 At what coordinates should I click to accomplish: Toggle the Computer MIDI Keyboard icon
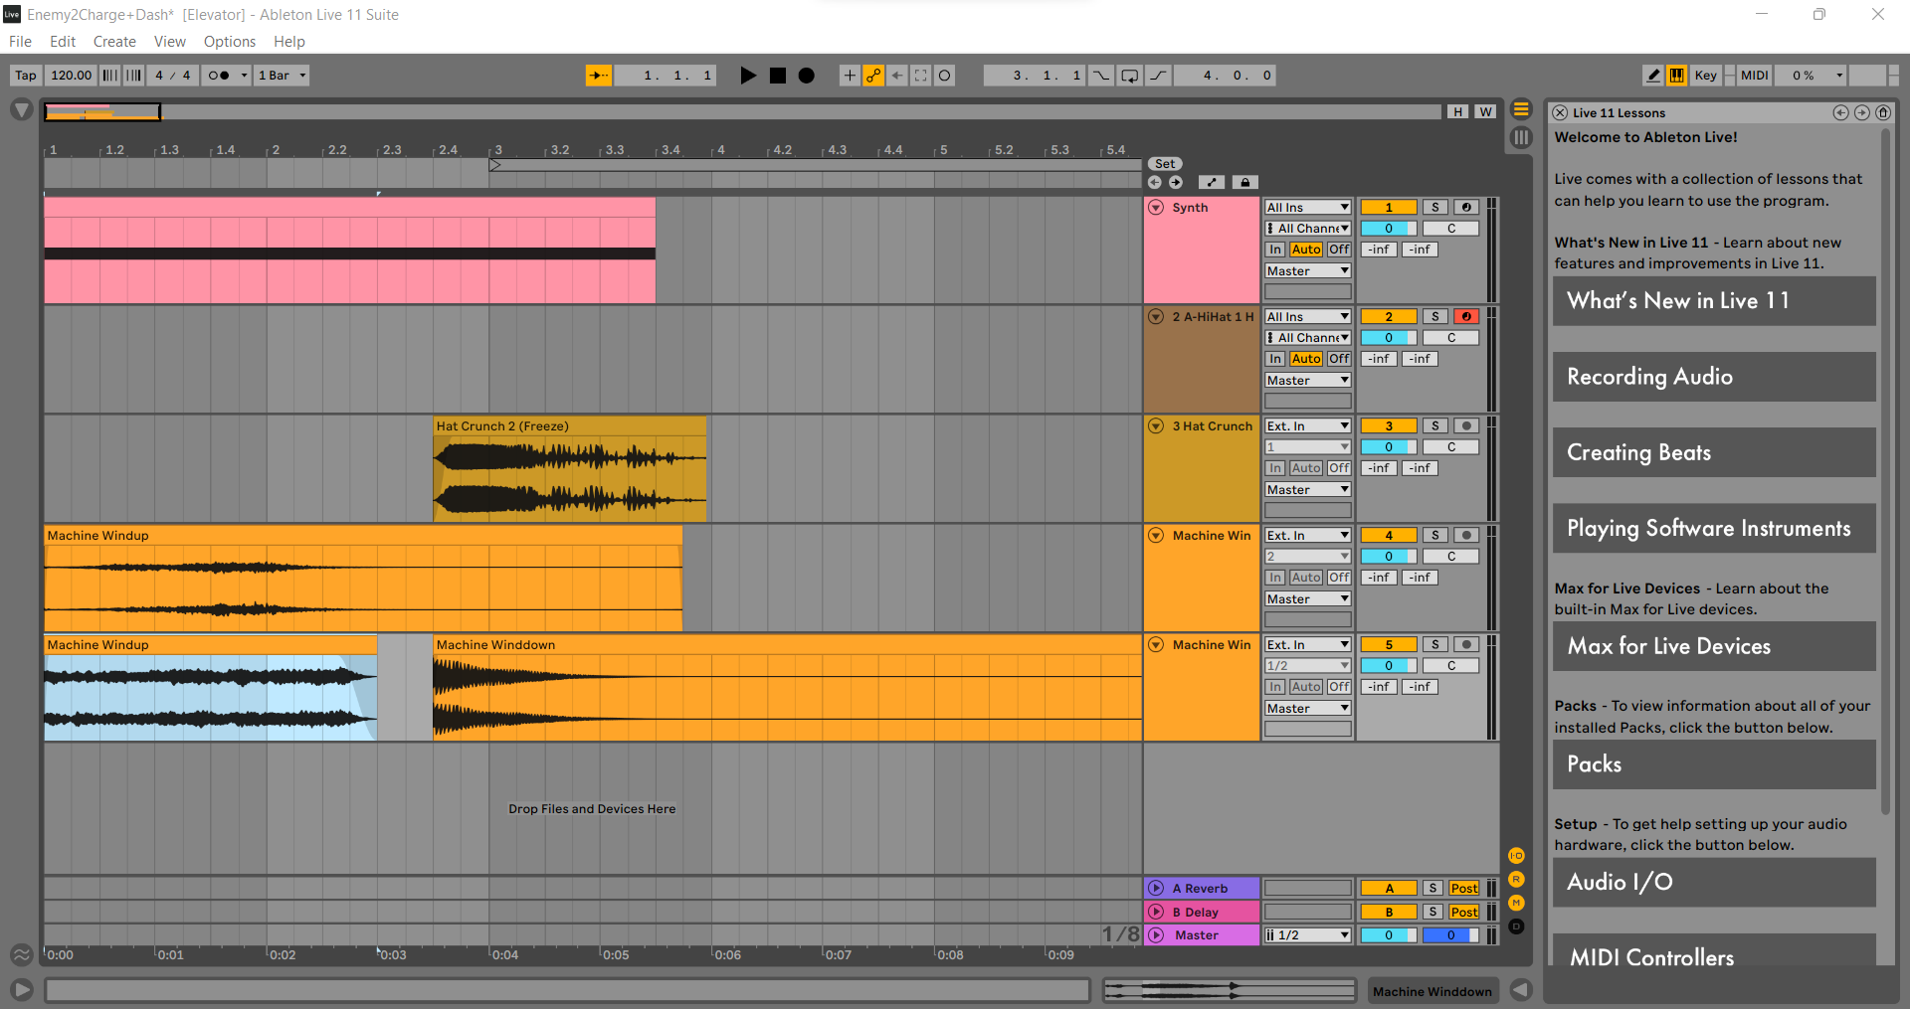(x=1677, y=76)
